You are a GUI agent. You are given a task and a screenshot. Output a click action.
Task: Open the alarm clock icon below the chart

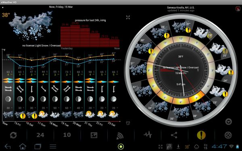coord(128,123)
